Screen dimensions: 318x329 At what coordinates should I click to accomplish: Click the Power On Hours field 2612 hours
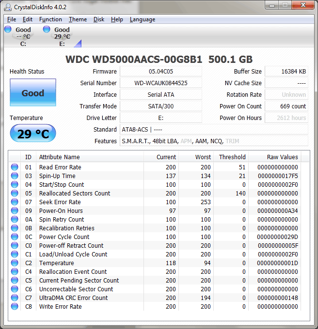coord(286,118)
